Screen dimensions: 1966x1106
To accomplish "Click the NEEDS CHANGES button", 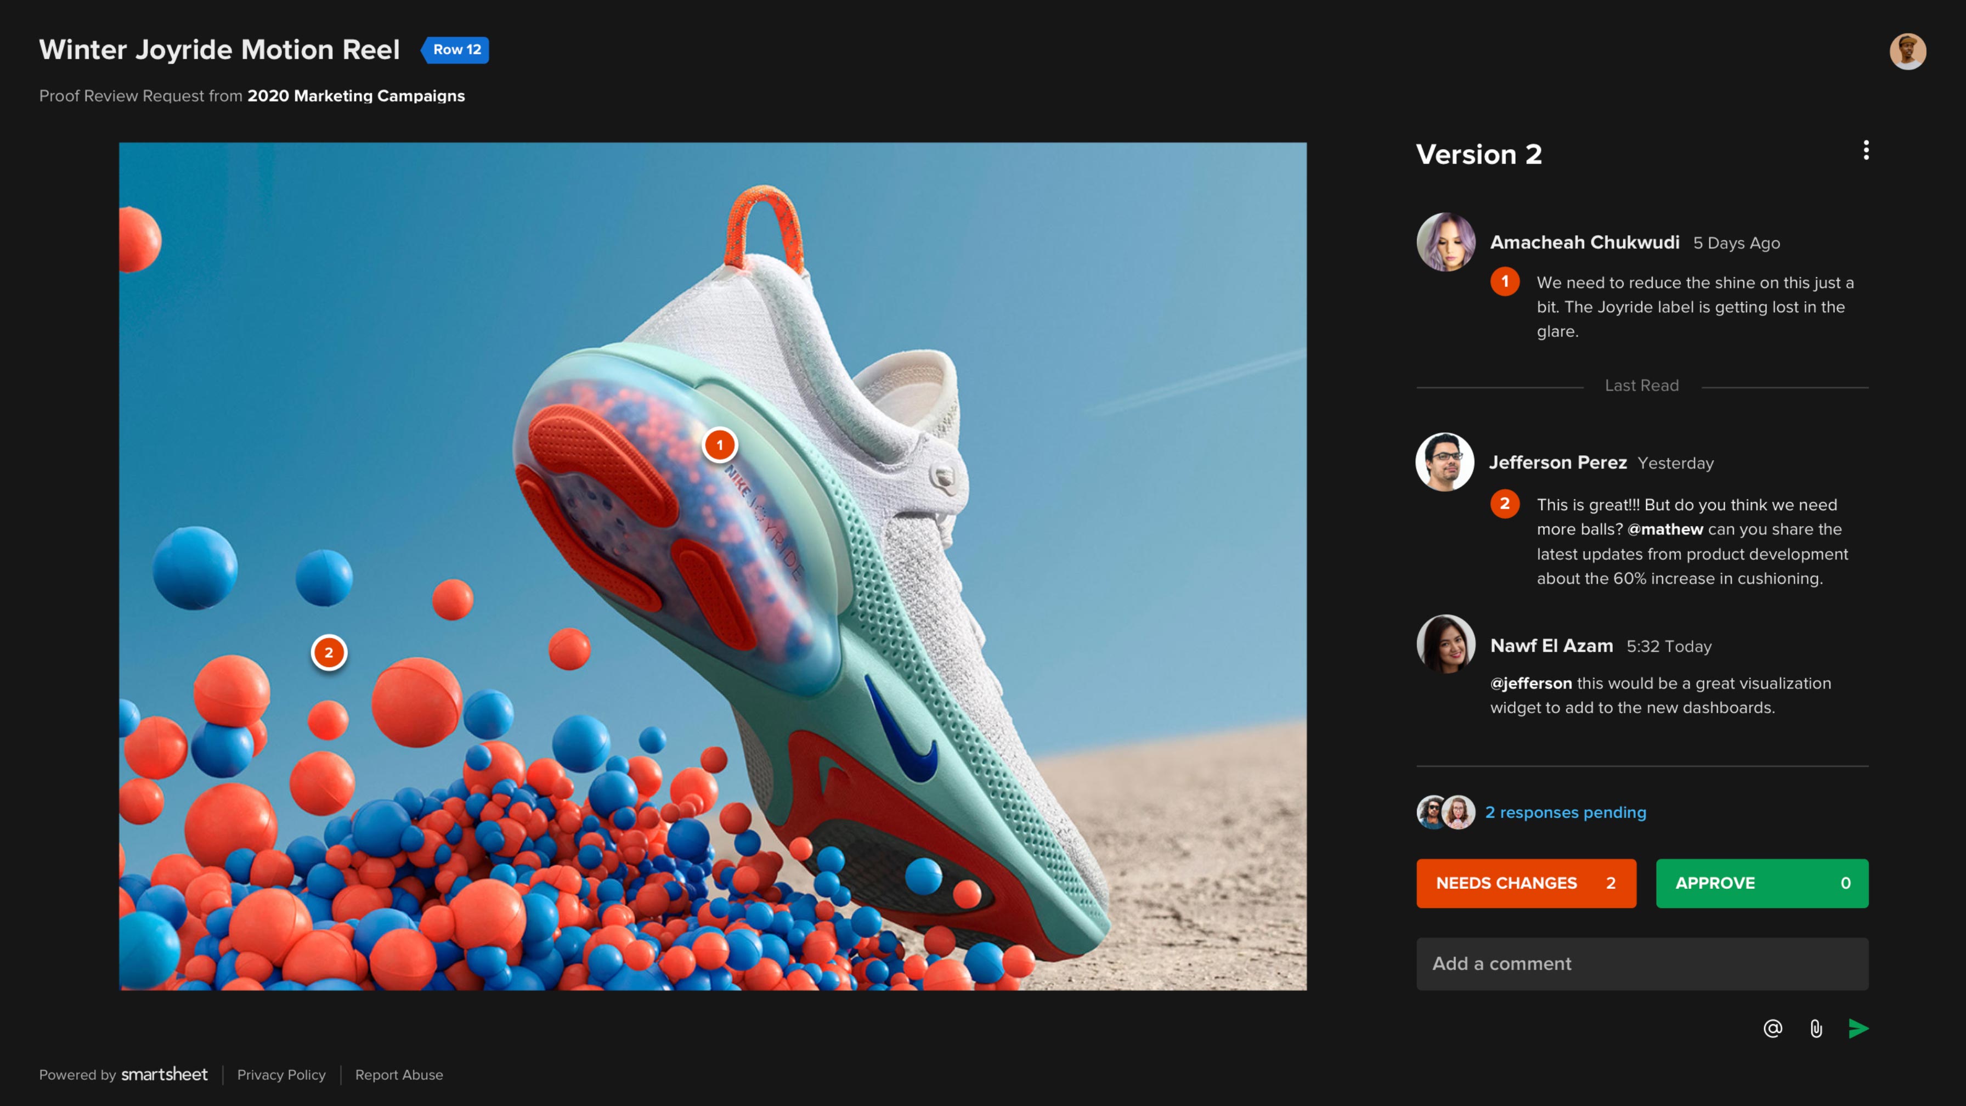I will click(1526, 883).
